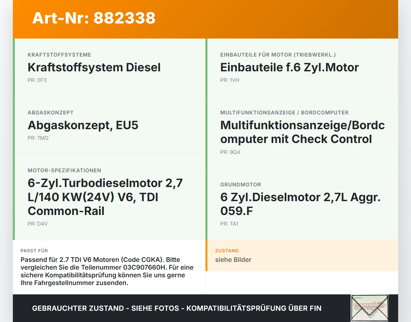The height and width of the screenshot is (322, 411).
Task: Select the GRUNDMOTOR label
Action: 240,184
